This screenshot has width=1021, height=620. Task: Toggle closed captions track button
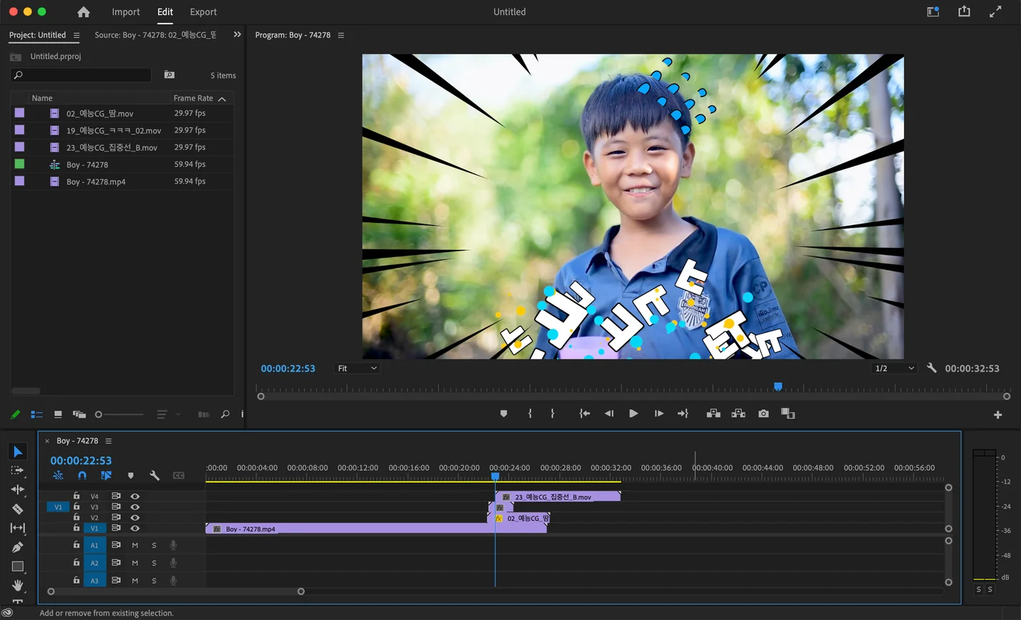[x=178, y=476]
